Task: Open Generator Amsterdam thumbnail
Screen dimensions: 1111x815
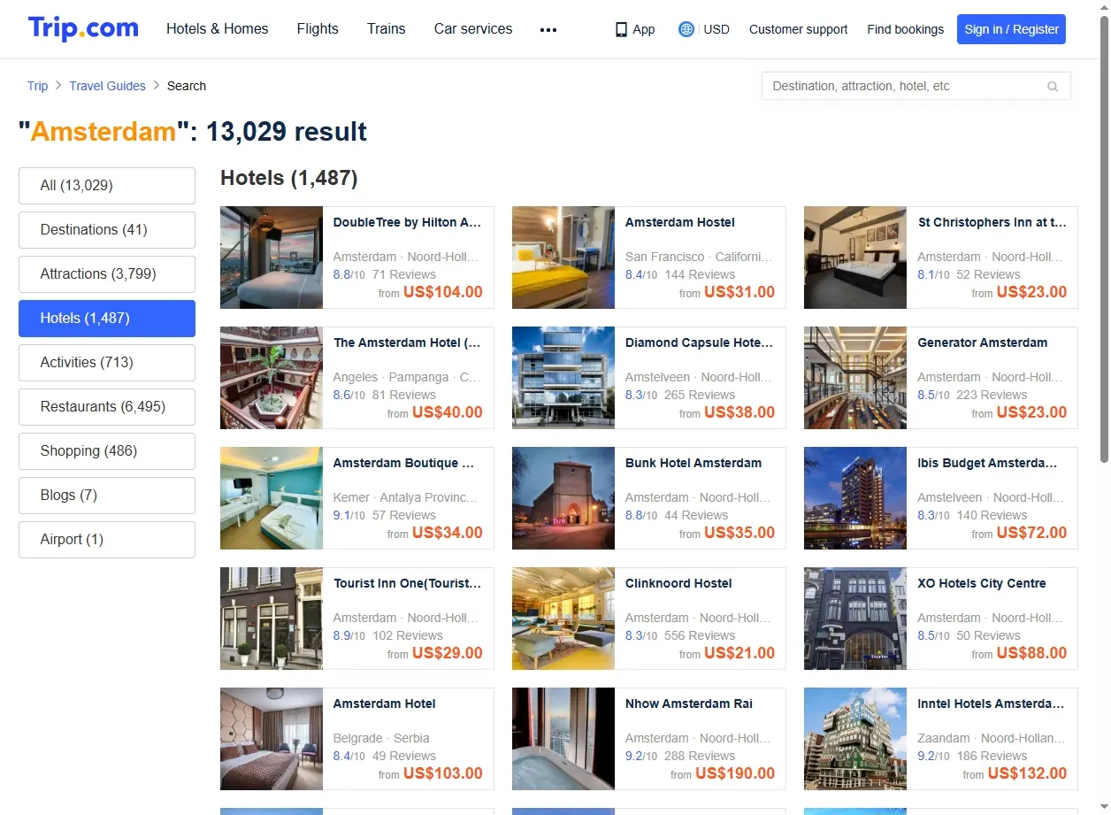Action: point(855,378)
